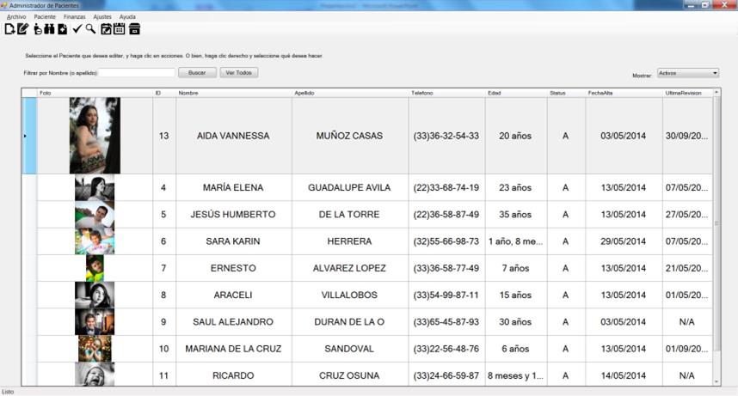This screenshot has width=738, height=396.
Task: Open the Finanzas menu
Action: (74, 16)
